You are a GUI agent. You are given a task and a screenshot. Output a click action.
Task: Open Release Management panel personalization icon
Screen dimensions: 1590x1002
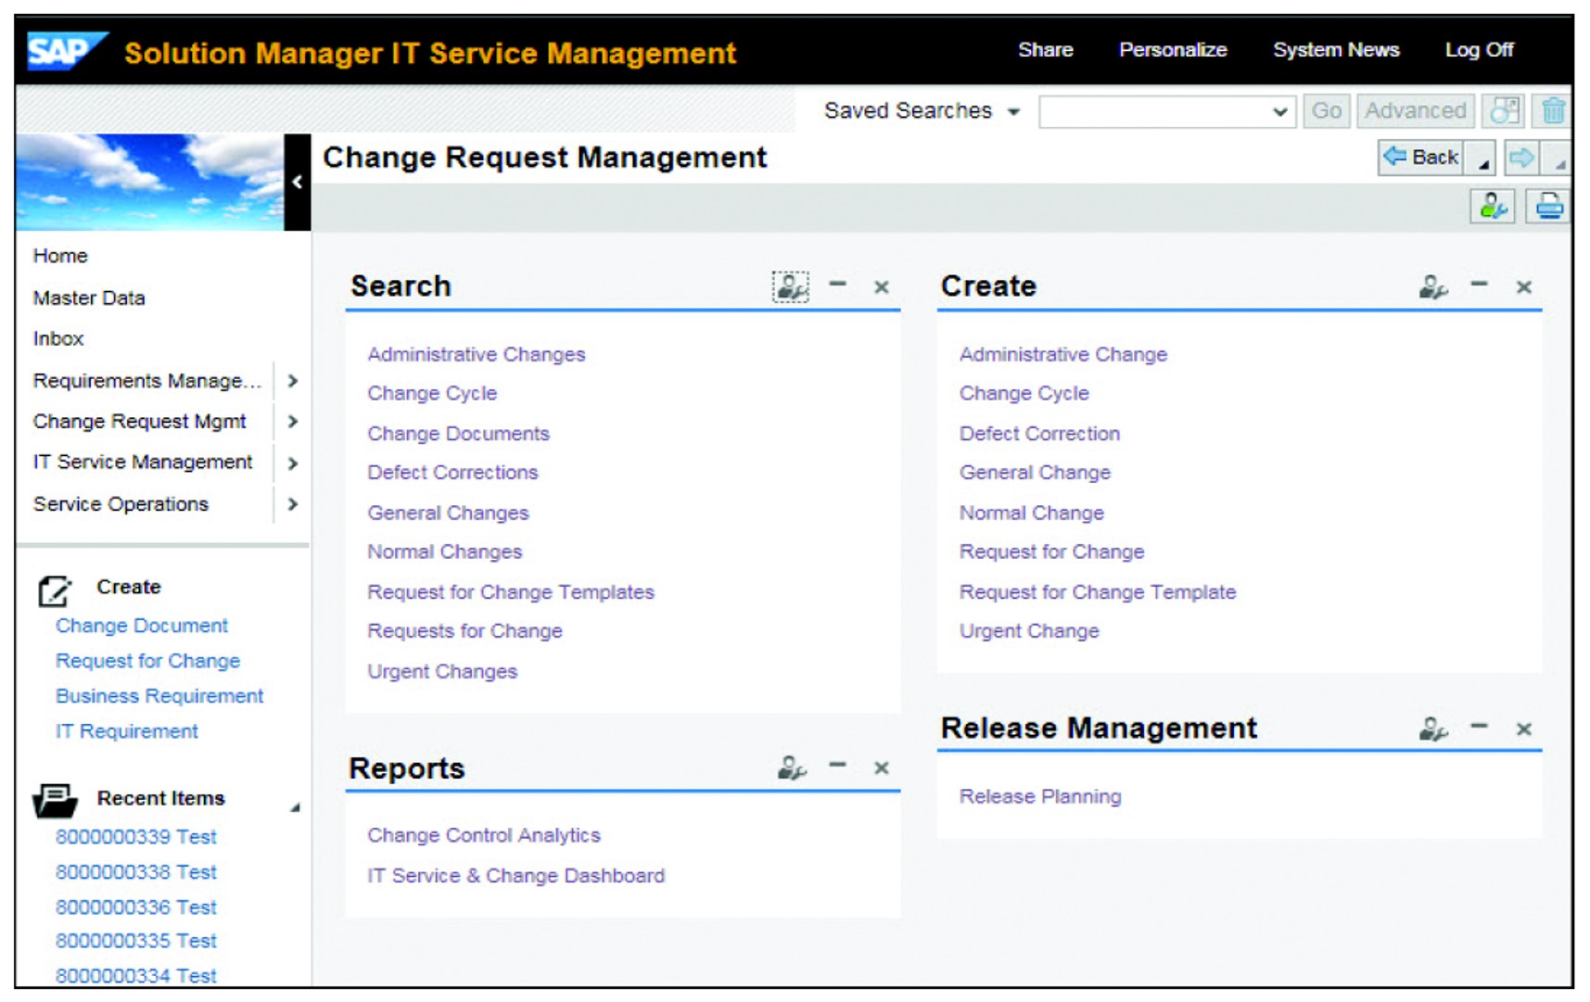click(1431, 729)
